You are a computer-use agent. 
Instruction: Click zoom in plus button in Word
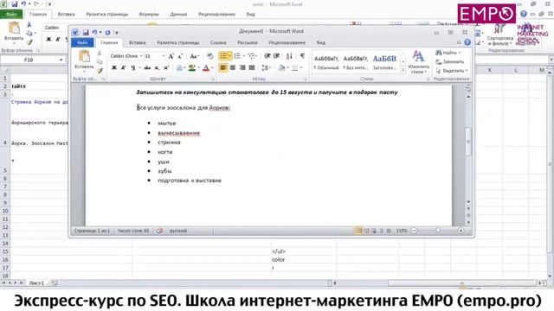coord(461,231)
